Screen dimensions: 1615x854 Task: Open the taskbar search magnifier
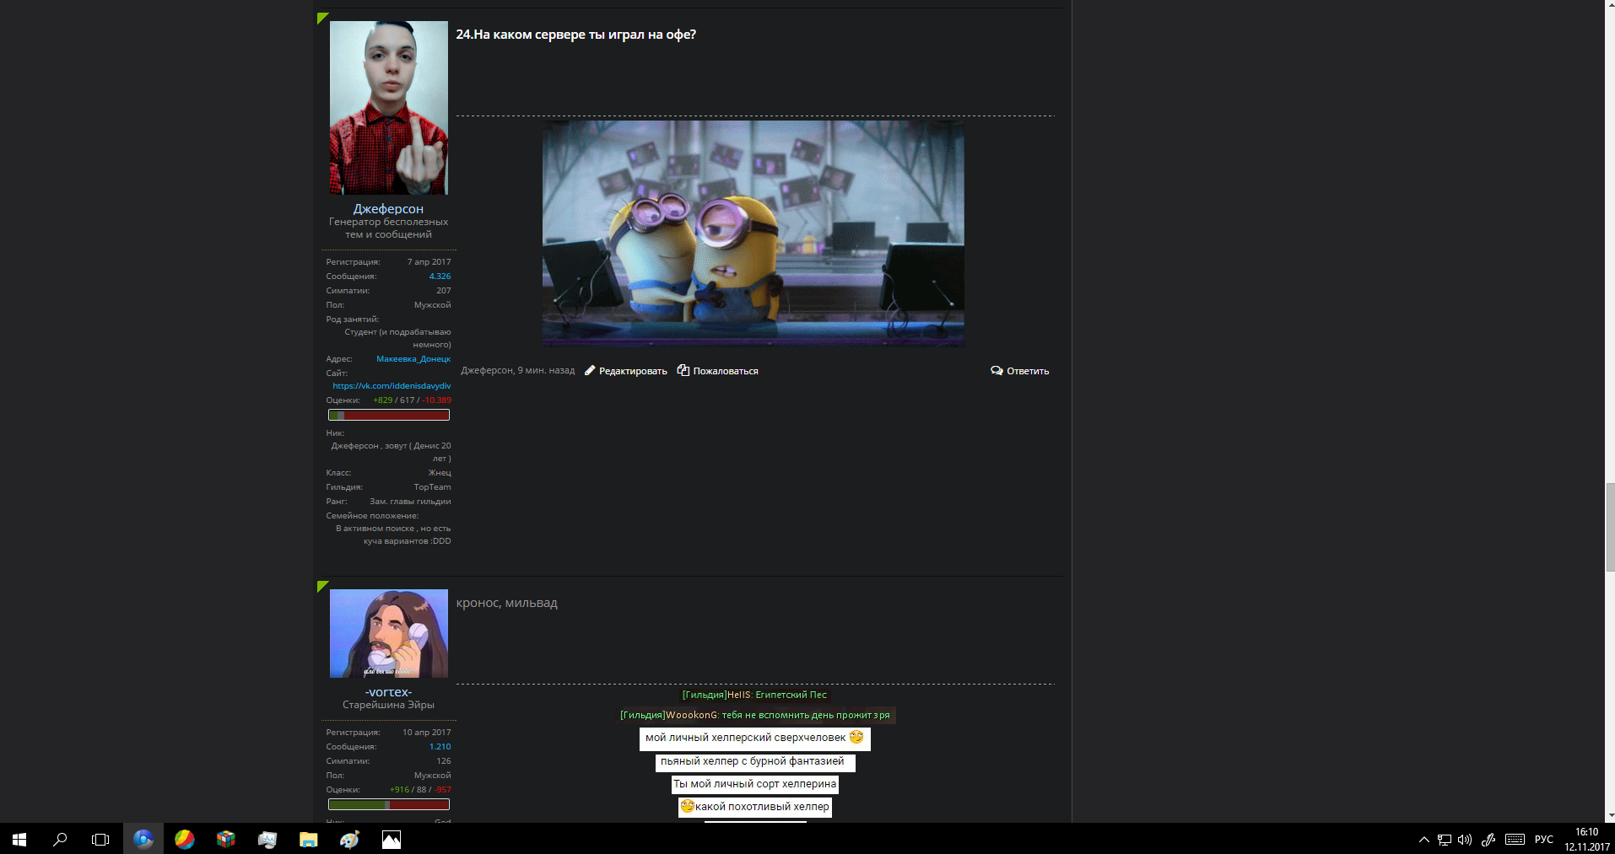[60, 839]
